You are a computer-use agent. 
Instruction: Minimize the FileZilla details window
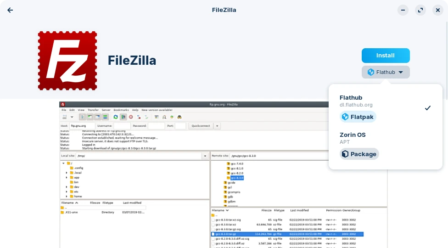pyautogui.click(x=403, y=10)
